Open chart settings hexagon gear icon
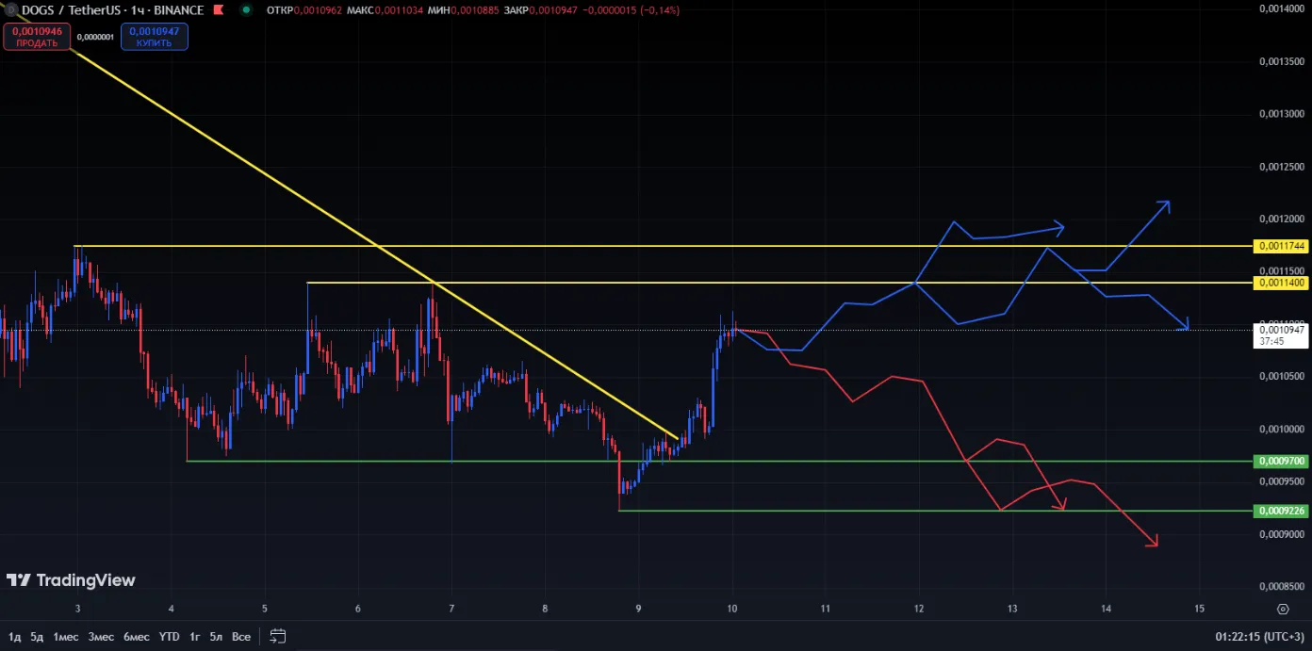Image resolution: width=1312 pixels, height=651 pixels. coord(1283,609)
